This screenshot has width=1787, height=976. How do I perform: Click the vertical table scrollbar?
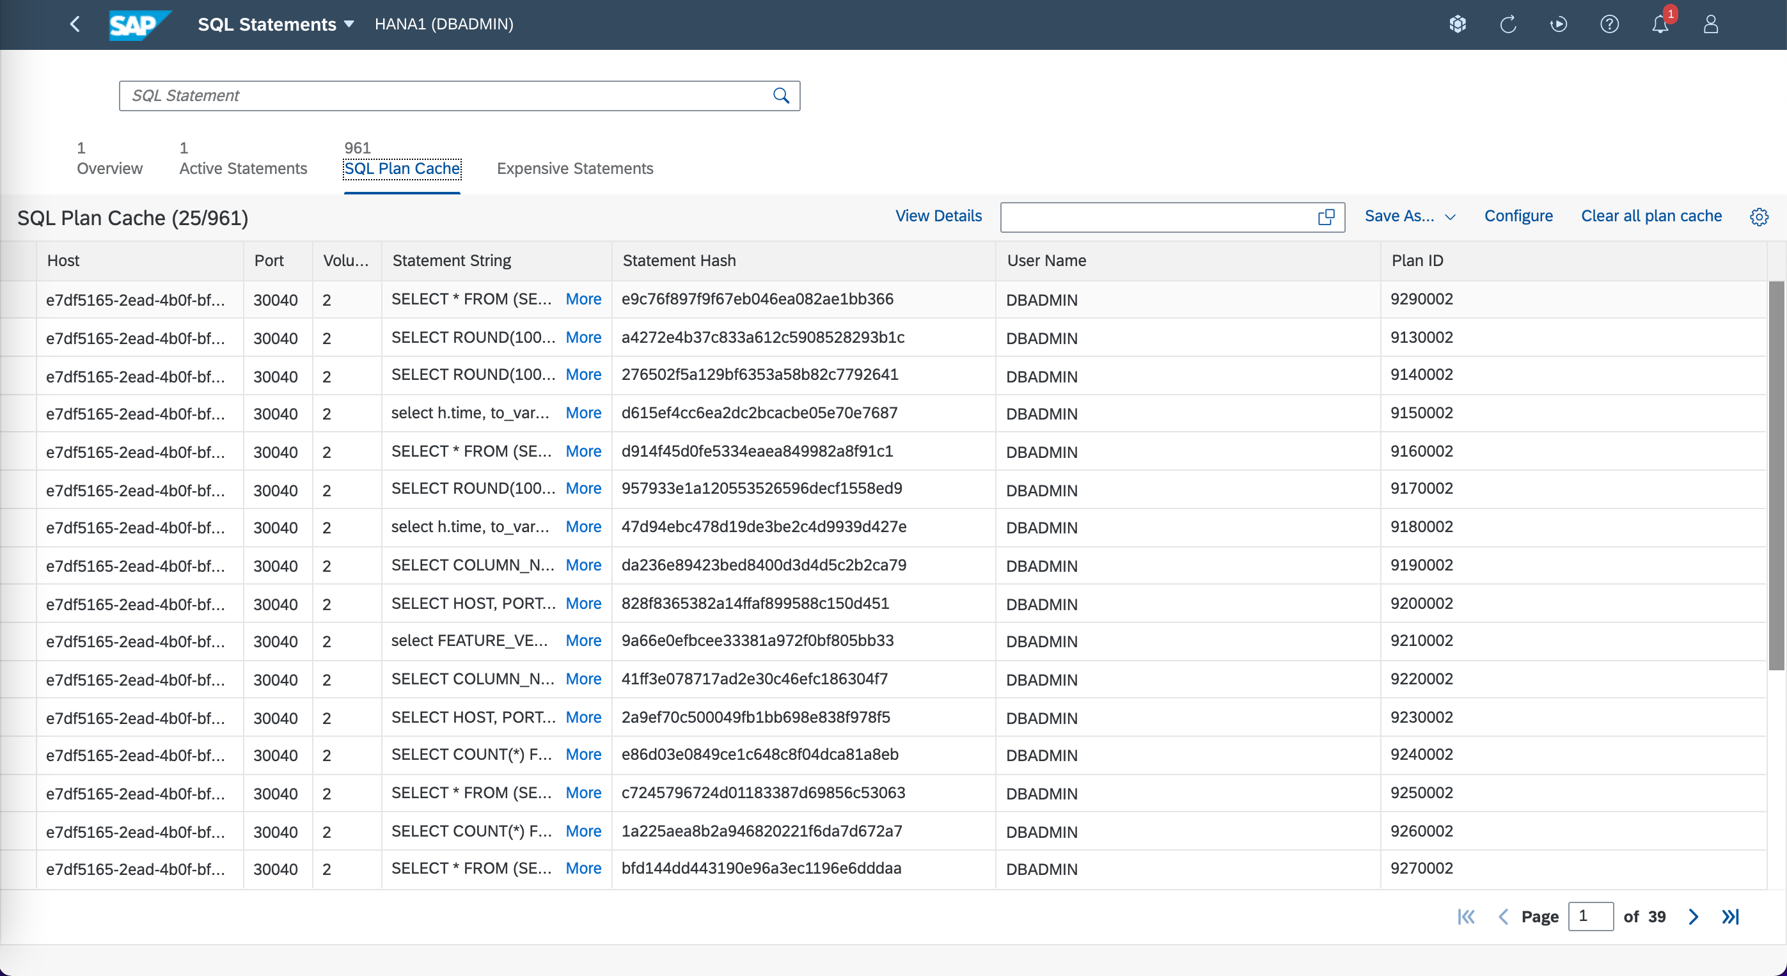[1777, 475]
